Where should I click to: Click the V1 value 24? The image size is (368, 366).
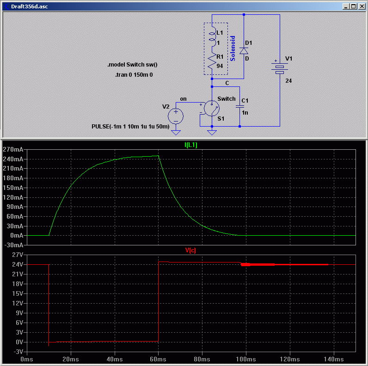click(x=288, y=81)
